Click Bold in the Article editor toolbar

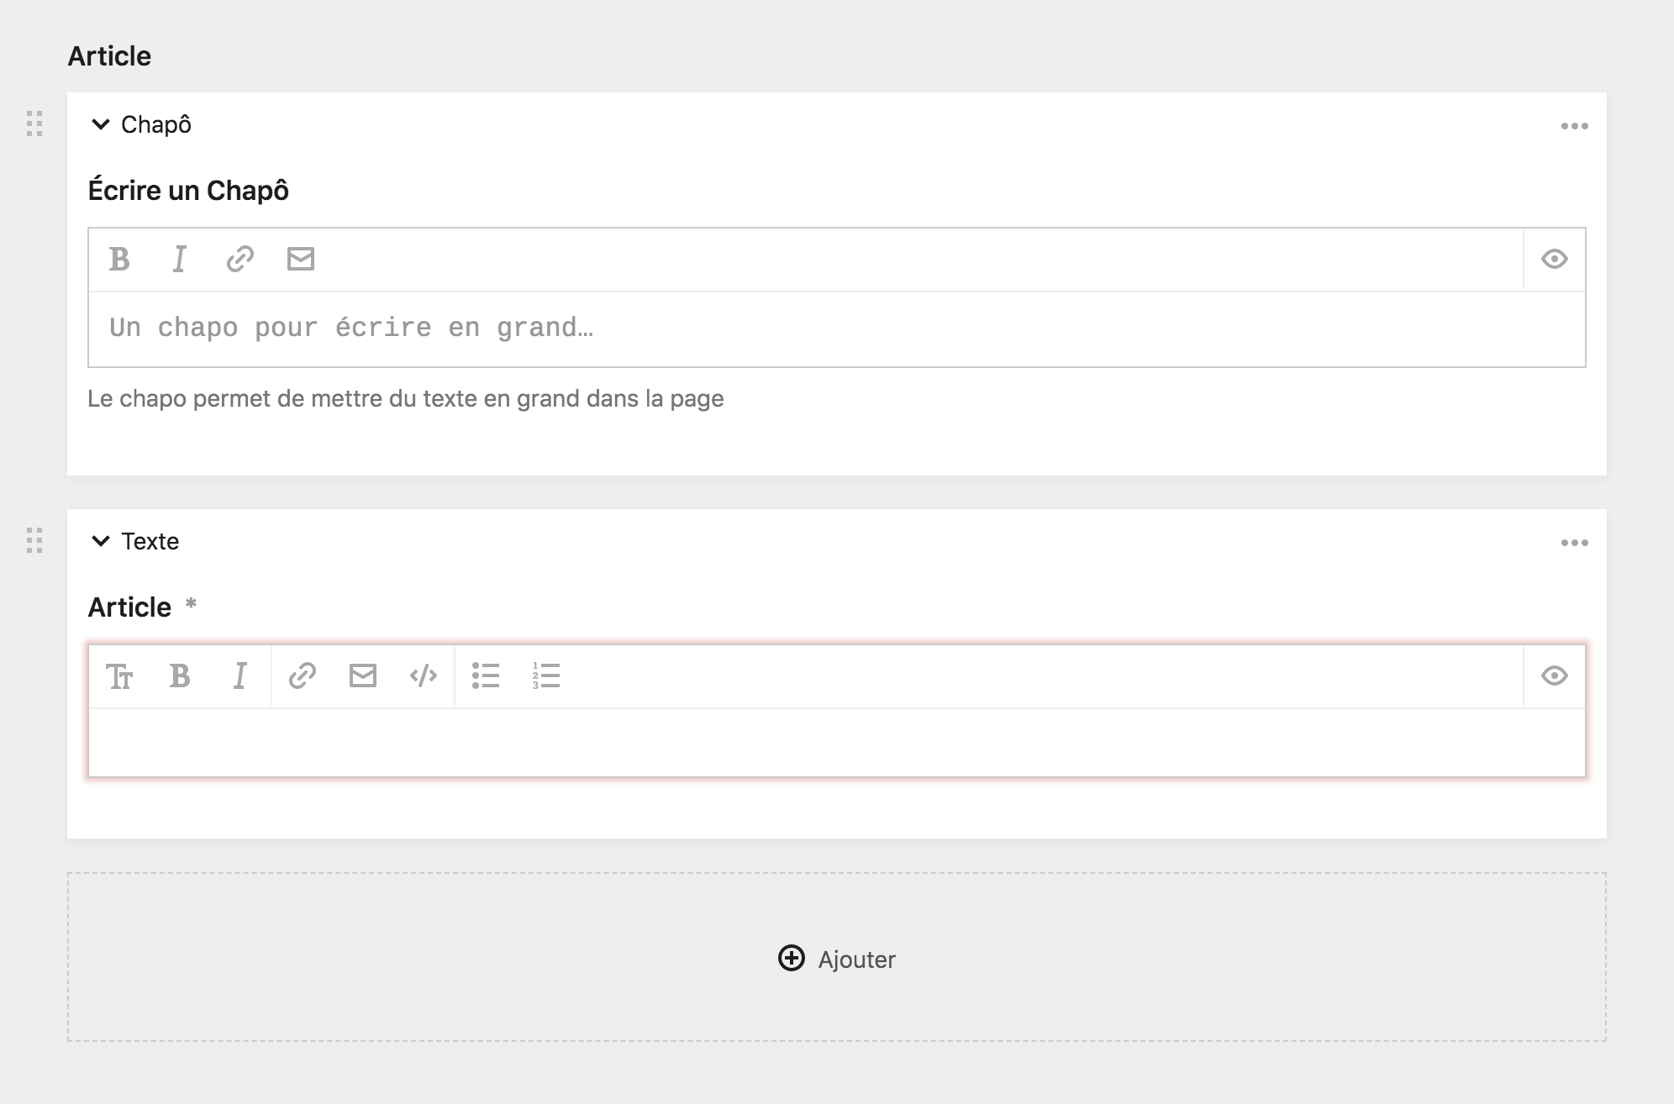tap(180, 676)
